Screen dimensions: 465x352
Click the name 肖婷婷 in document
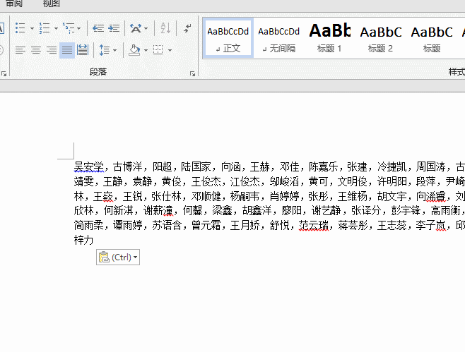point(284,196)
